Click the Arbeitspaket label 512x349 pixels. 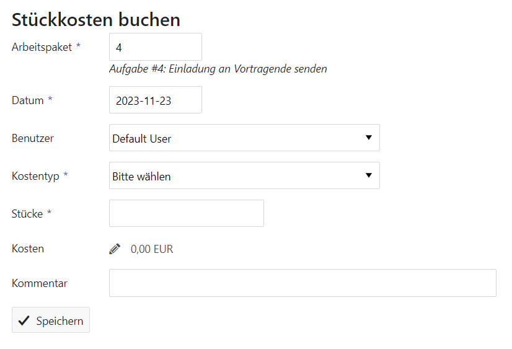click(42, 47)
